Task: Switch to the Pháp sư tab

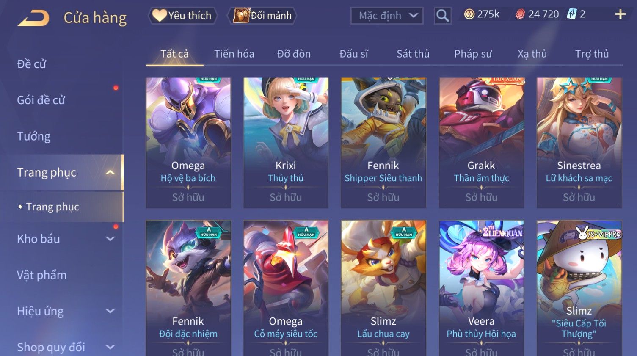Action: [473, 54]
